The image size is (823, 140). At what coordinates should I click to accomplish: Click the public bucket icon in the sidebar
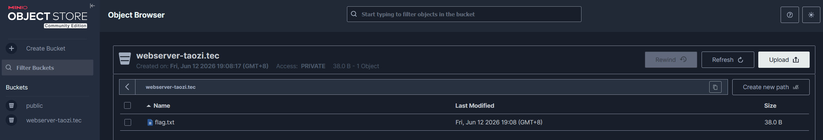(11, 106)
